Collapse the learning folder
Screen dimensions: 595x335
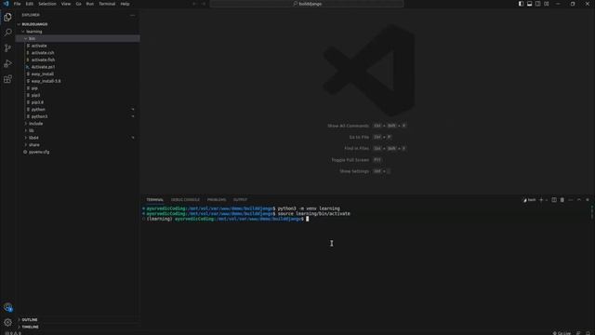coord(78,32)
